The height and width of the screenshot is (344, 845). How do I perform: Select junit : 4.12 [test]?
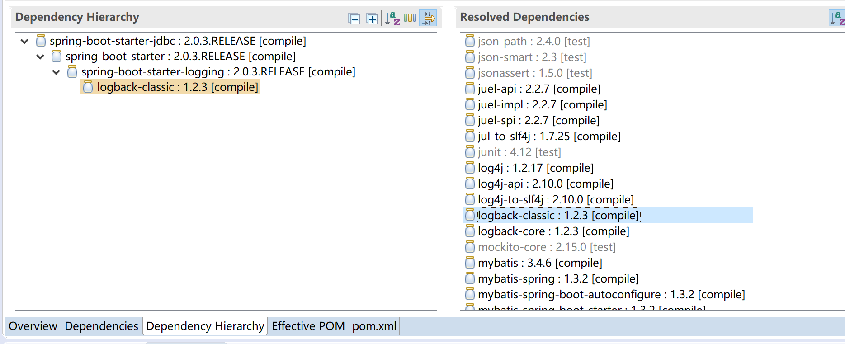click(519, 152)
